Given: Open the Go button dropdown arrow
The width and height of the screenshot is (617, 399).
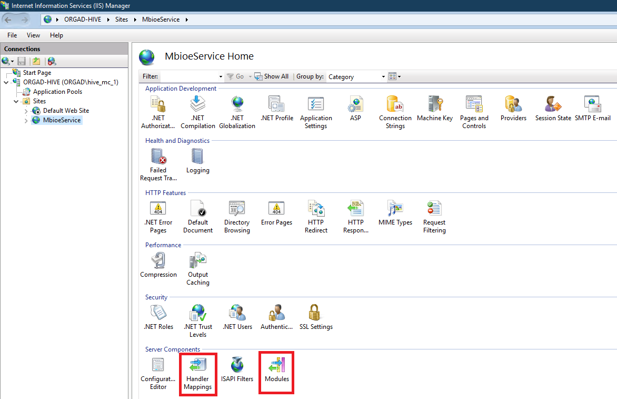Looking at the screenshot, I should (250, 76).
